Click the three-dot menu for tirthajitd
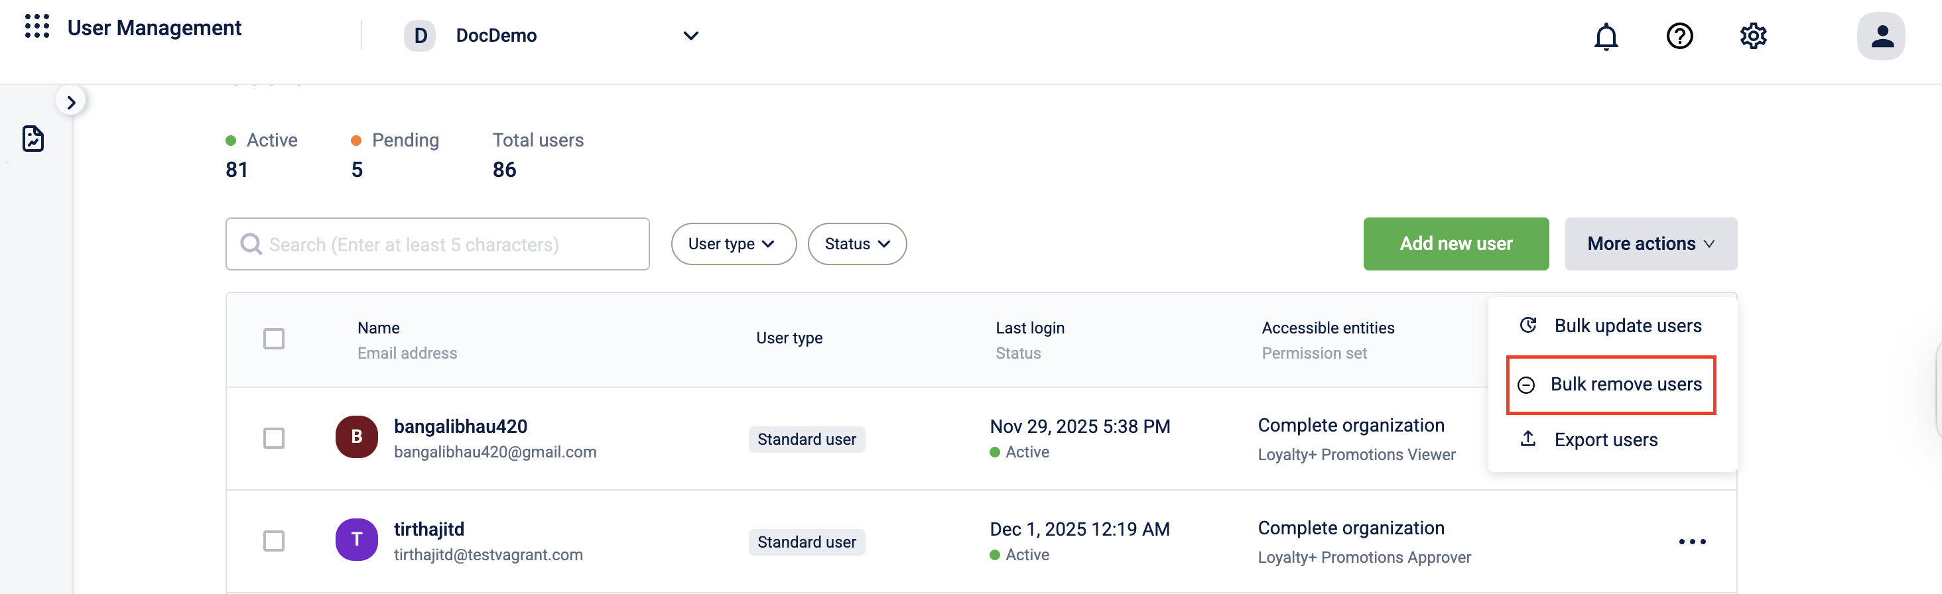 (x=1692, y=541)
